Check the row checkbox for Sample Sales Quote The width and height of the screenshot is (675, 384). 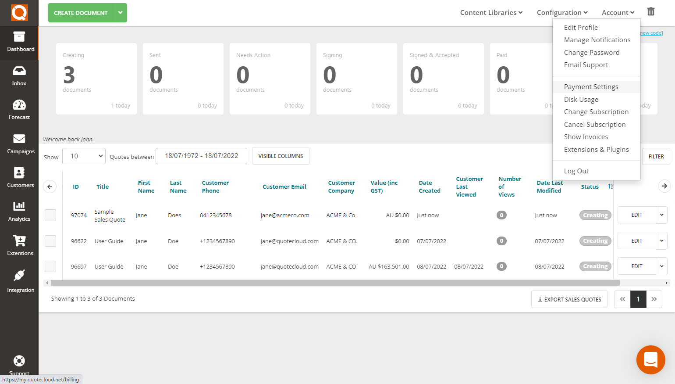50,215
